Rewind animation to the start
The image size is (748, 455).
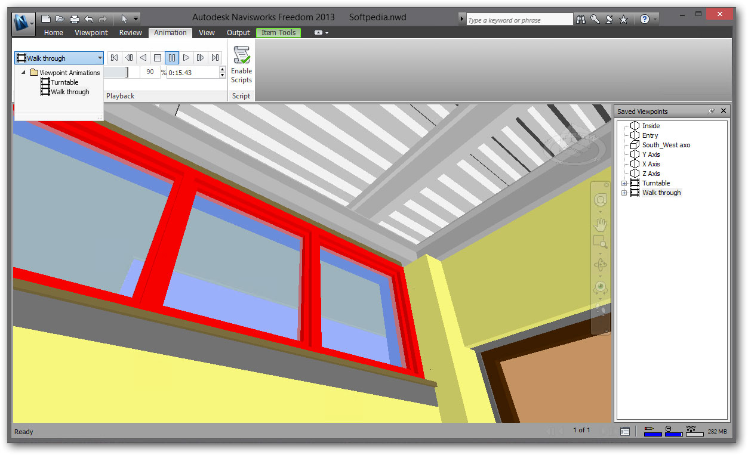(x=114, y=58)
